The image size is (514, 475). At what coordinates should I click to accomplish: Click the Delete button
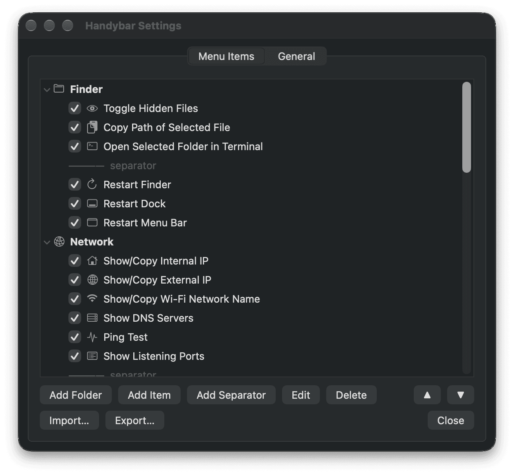pos(351,395)
